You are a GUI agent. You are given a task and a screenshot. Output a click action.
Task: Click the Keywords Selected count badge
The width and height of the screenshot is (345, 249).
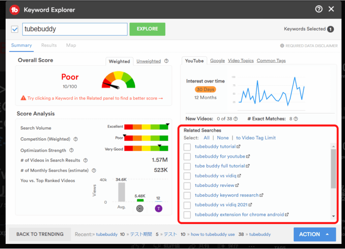330,29
